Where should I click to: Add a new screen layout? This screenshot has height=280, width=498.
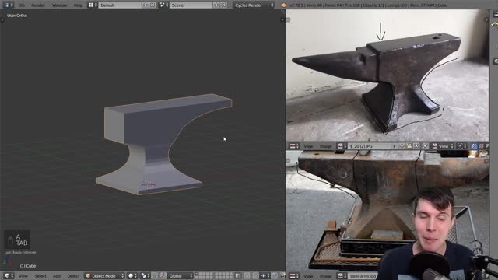pos(146,5)
